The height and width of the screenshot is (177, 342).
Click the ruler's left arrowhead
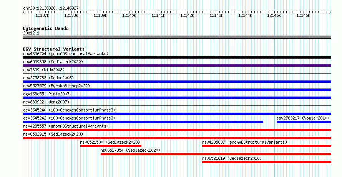pos(24,12)
